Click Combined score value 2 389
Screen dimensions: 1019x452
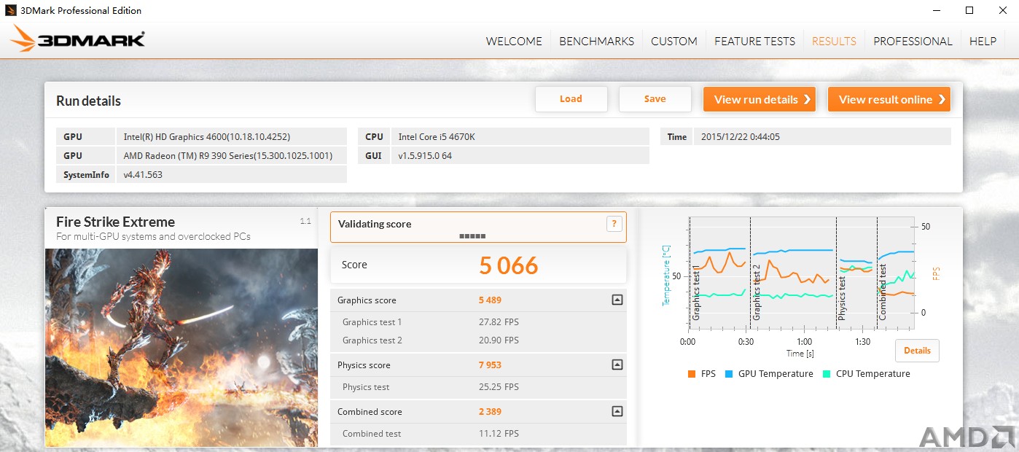(490, 412)
